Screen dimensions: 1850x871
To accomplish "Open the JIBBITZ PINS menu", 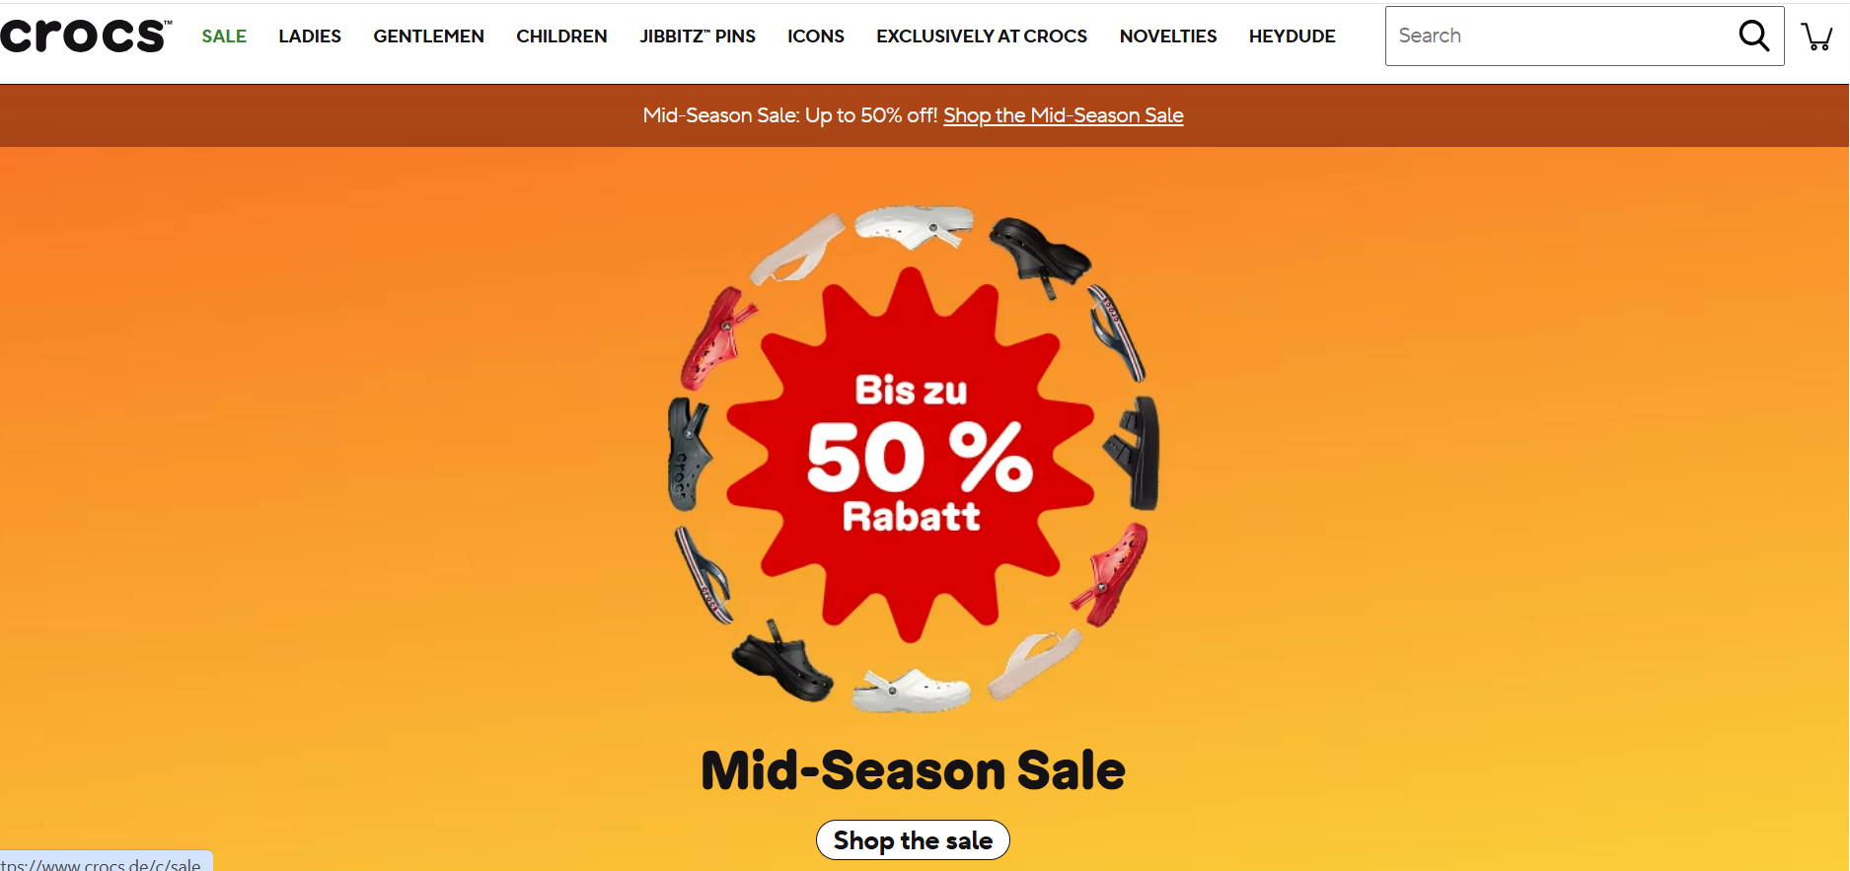I will 698,36.
